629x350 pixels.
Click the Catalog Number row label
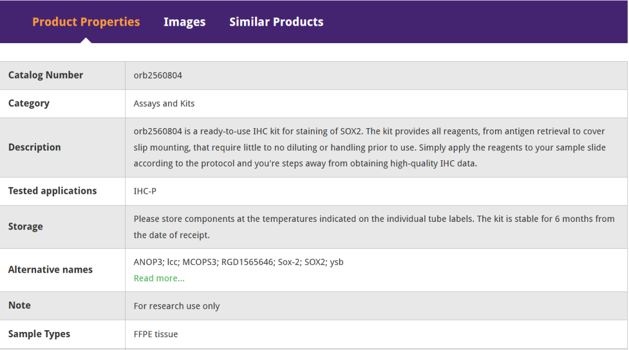pyautogui.click(x=45, y=75)
